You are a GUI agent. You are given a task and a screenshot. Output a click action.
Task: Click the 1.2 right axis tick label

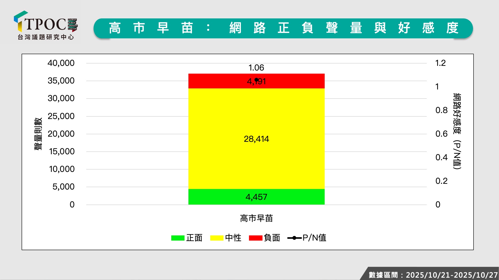(440, 63)
